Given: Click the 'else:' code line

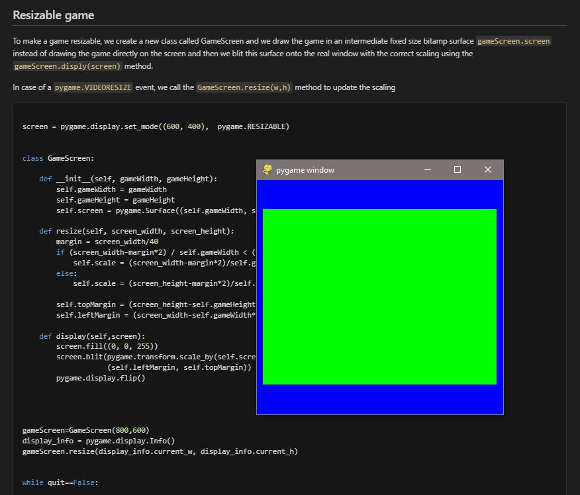Looking at the screenshot, I should pos(67,273).
